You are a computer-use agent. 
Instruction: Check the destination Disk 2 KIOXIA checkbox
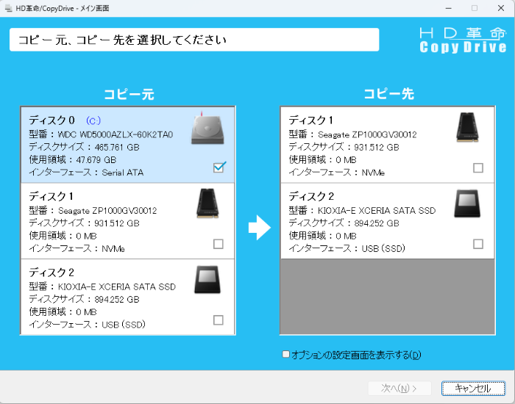pyautogui.click(x=478, y=244)
